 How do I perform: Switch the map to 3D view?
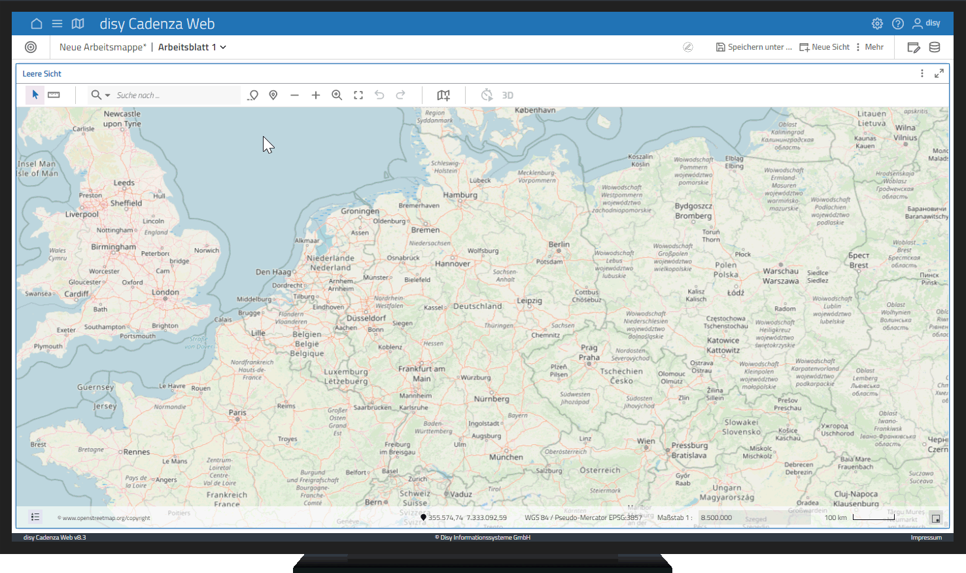(x=508, y=95)
